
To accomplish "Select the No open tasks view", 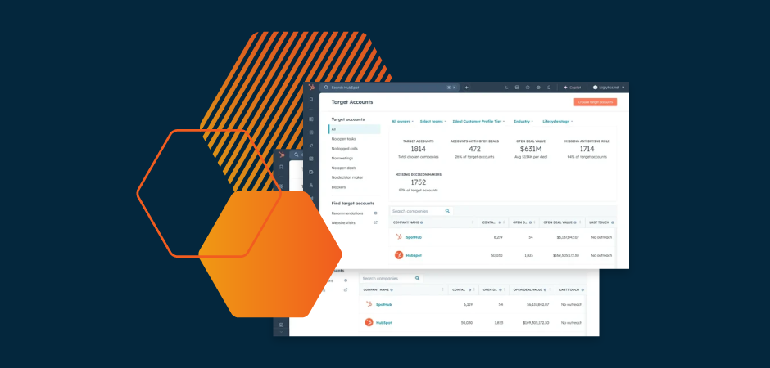I will [344, 139].
